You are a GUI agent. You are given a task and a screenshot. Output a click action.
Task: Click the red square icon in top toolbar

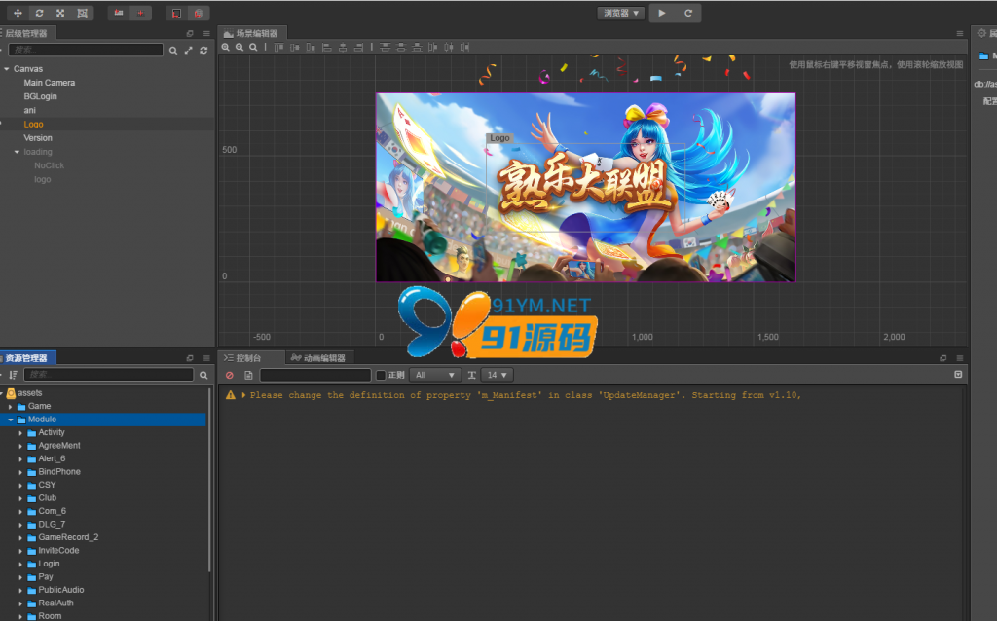pos(177,13)
